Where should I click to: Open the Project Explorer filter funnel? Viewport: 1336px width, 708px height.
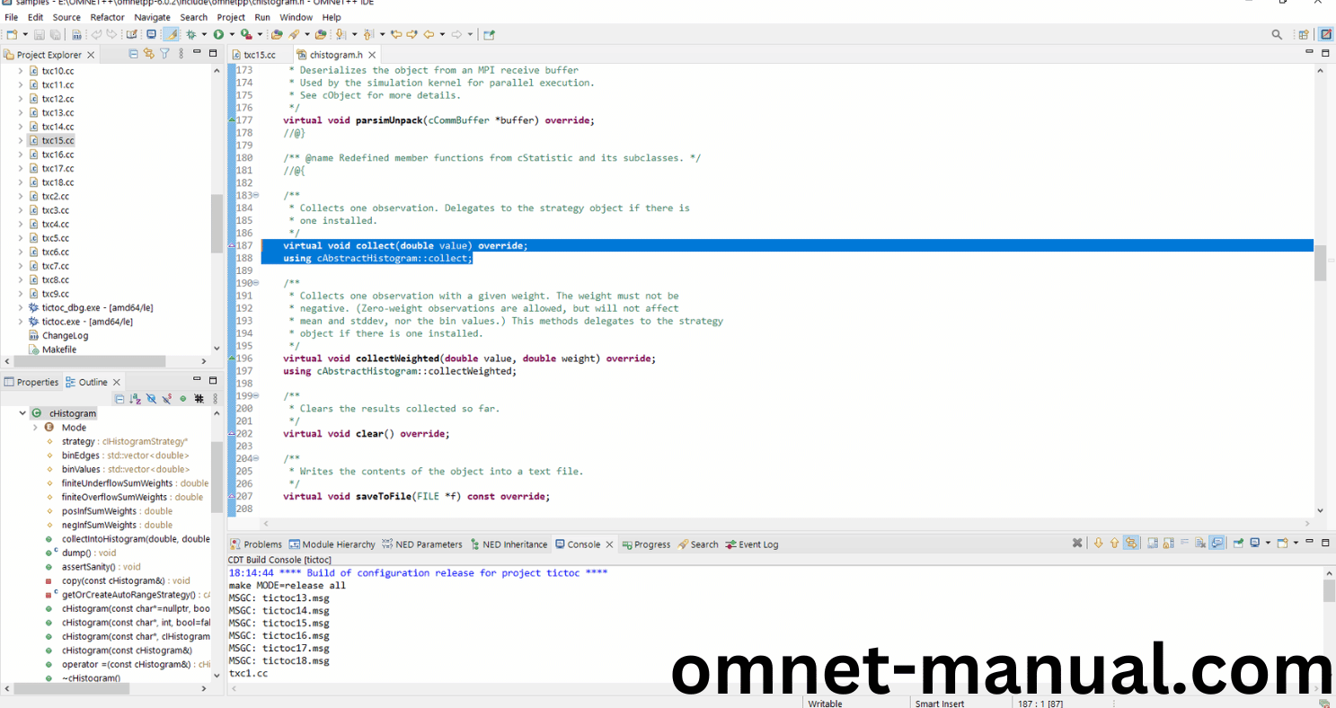(x=164, y=54)
